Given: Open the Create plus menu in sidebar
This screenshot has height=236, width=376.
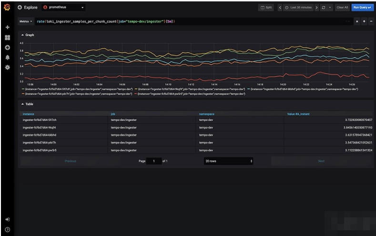Looking at the screenshot, I should coord(7,27).
